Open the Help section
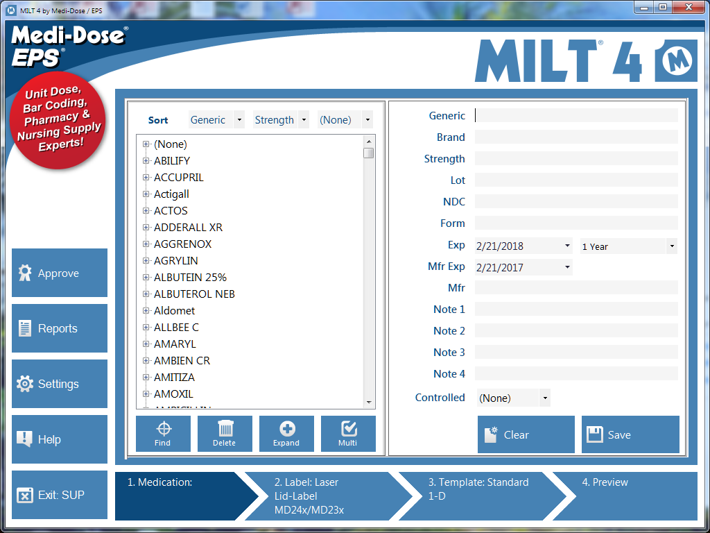Screen dimensions: 710x533 click(x=60, y=439)
